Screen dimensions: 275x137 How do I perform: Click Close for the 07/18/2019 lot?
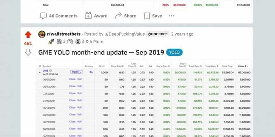[x=72, y=100]
